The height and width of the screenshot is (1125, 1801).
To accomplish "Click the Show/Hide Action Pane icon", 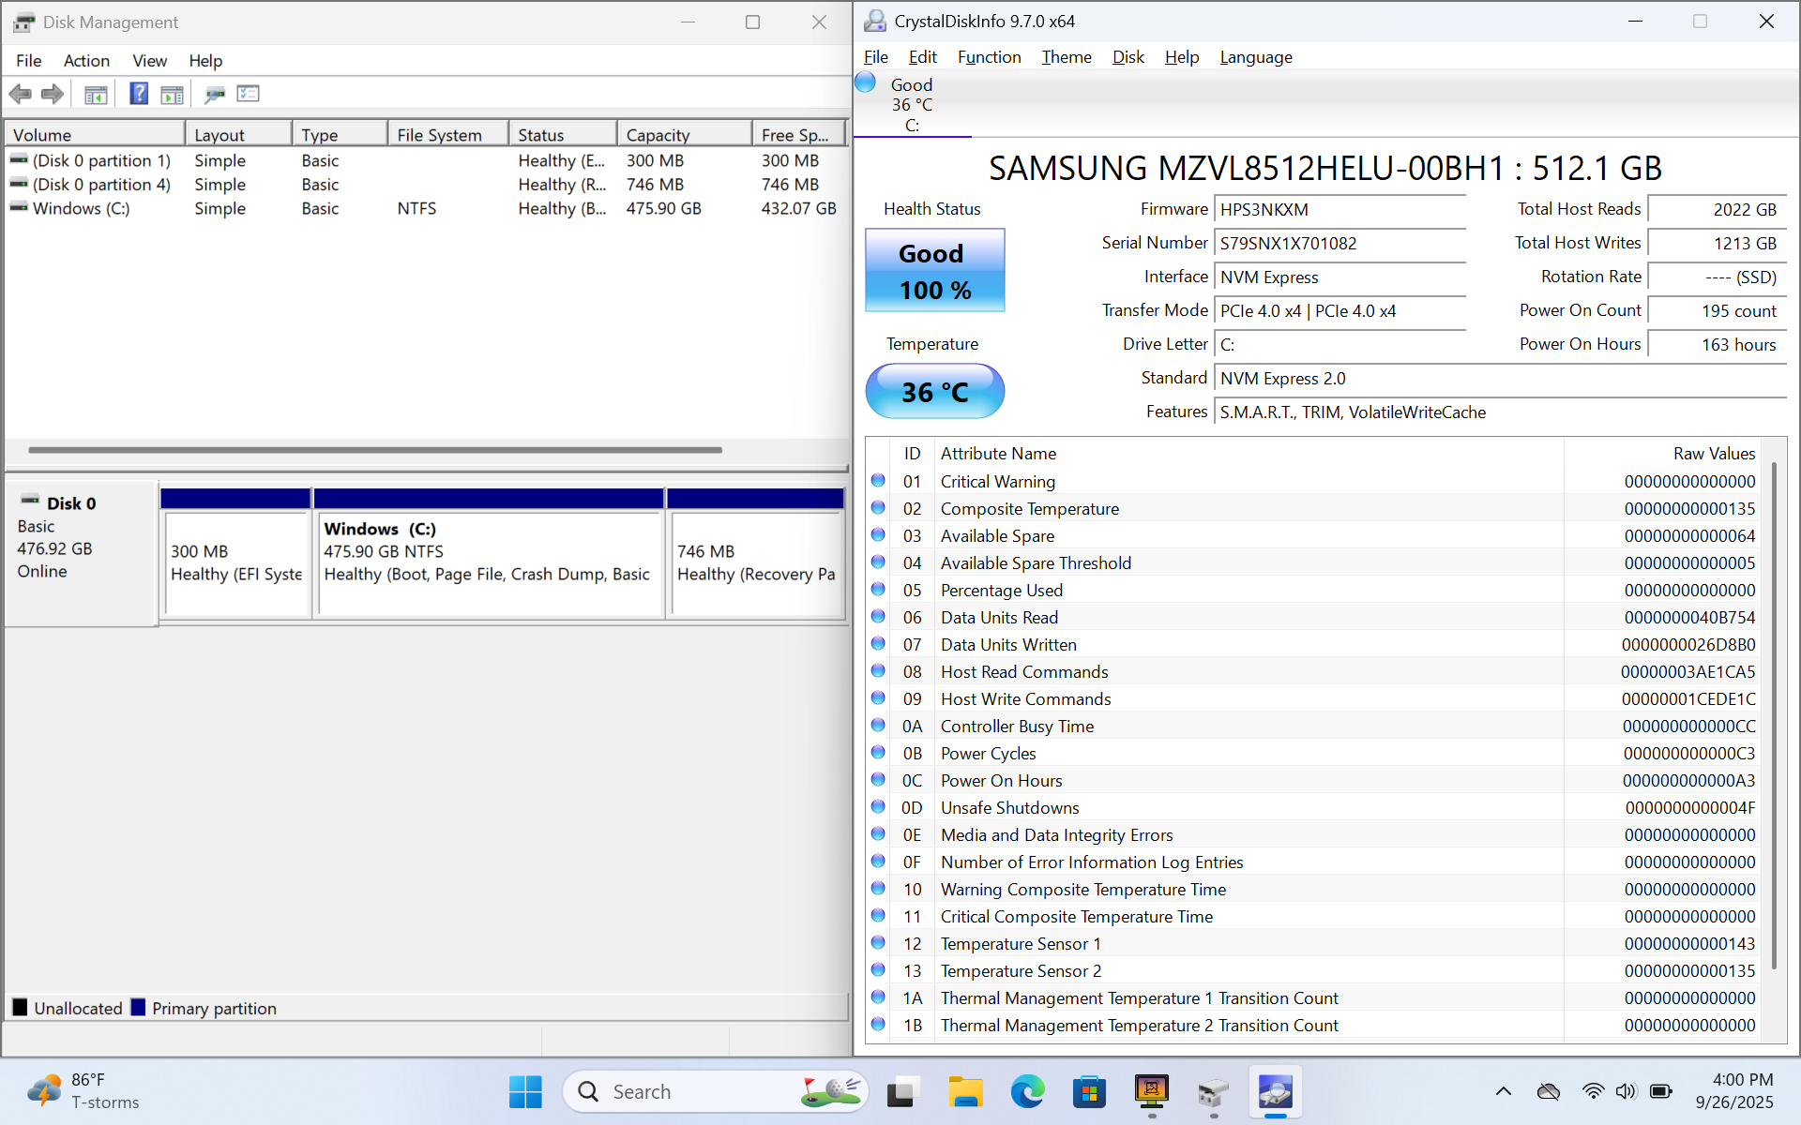I will click(172, 94).
